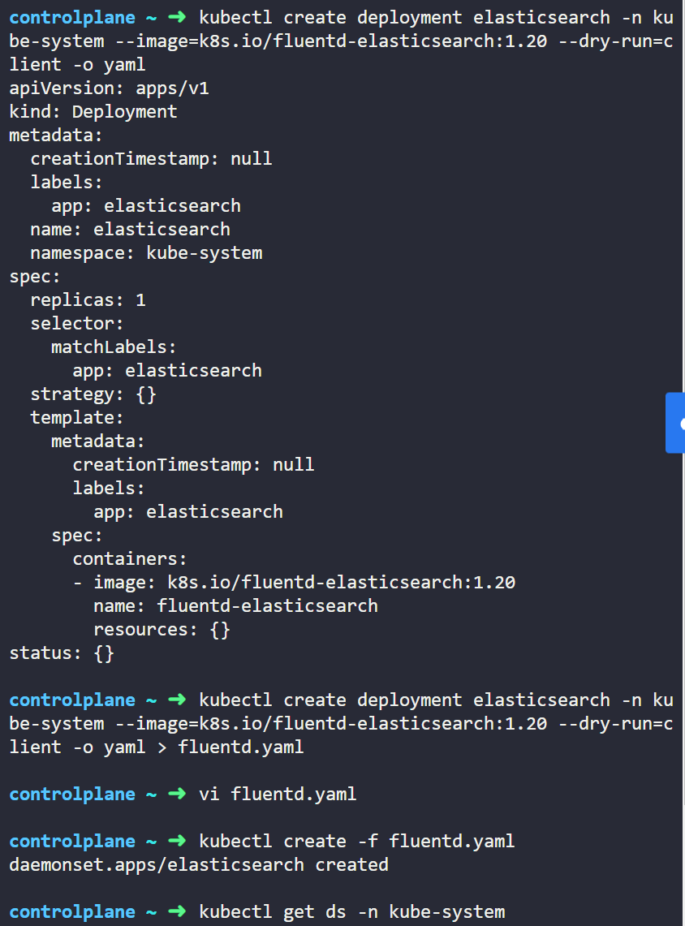Click the 'name: elasticsearch' line
This screenshot has width=685, height=926.
click(131, 229)
